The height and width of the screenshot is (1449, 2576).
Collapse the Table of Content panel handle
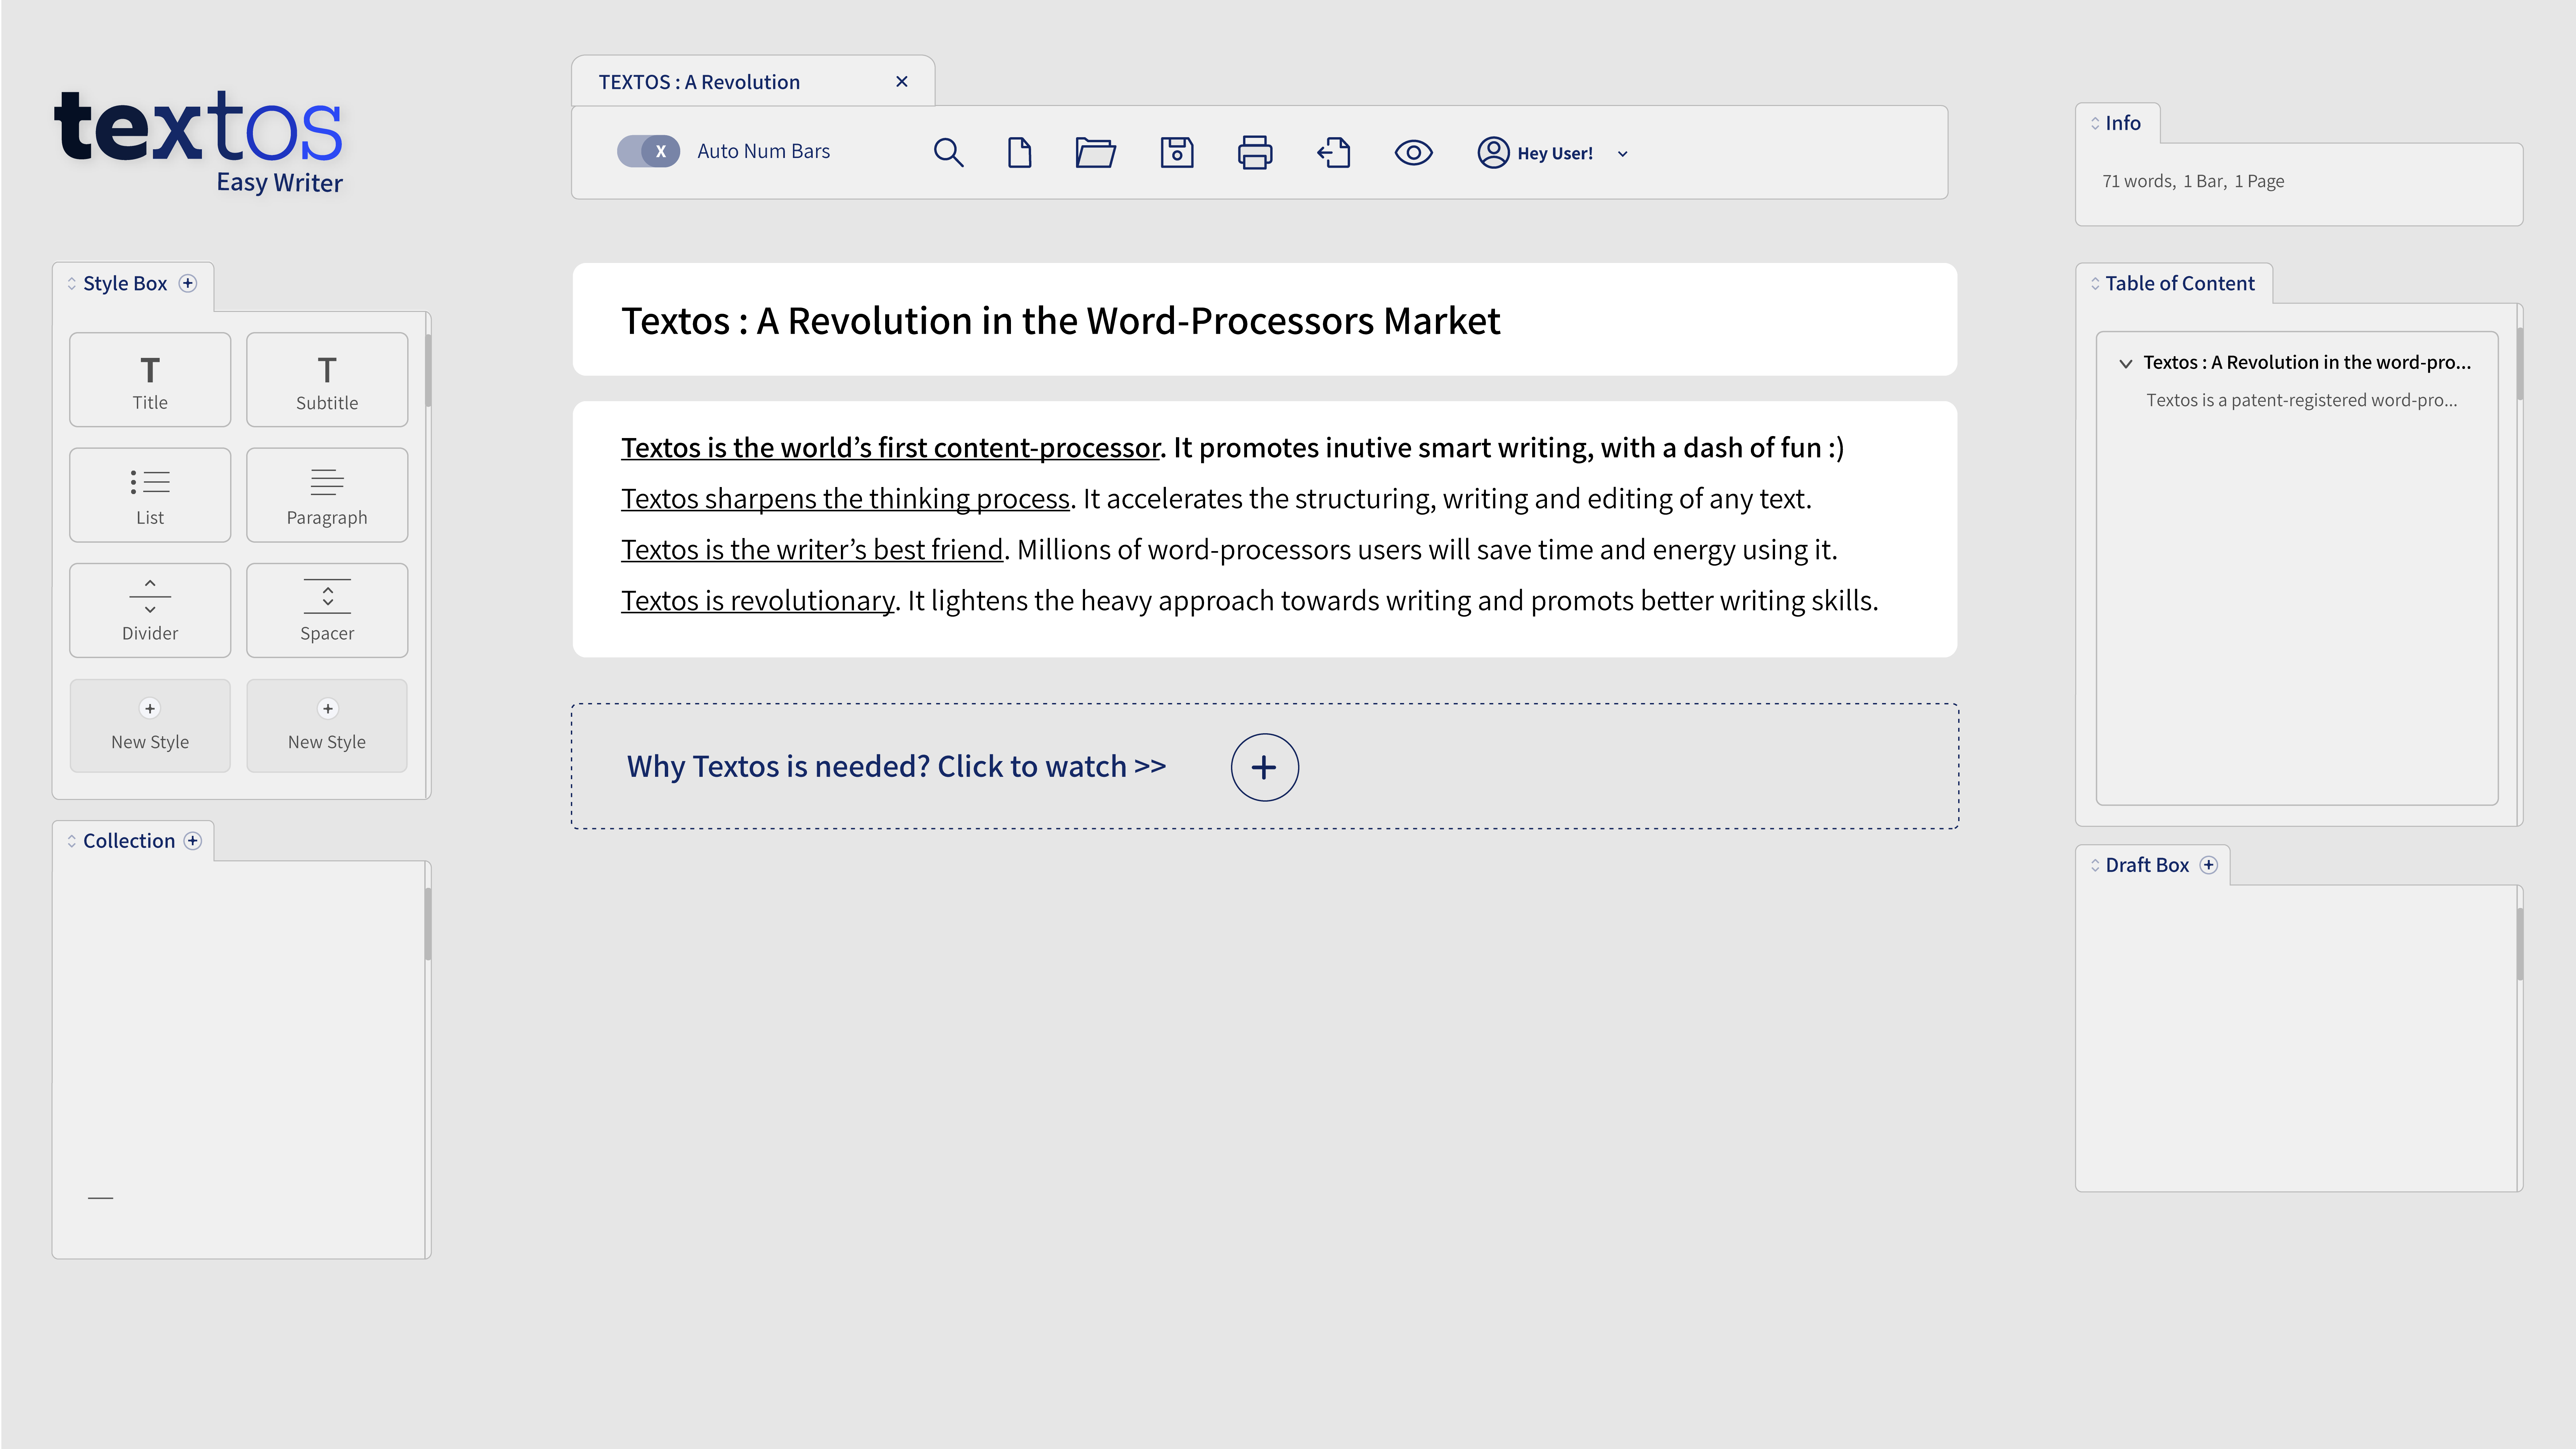click(2095, 284)
